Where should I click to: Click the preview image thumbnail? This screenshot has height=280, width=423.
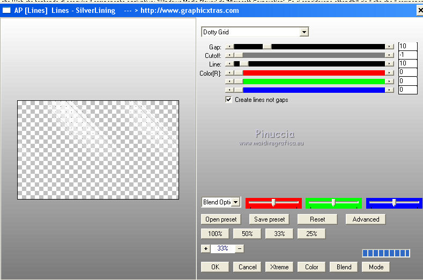98,150
